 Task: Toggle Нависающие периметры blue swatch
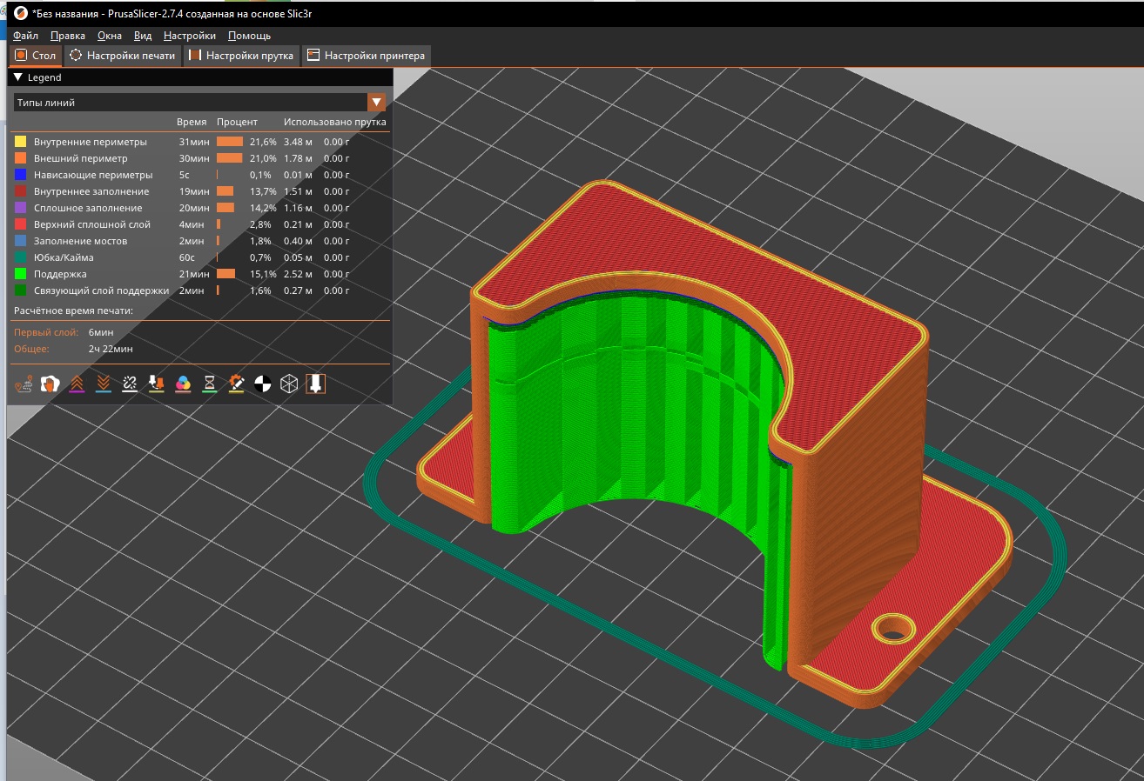[x=21, y=175]
